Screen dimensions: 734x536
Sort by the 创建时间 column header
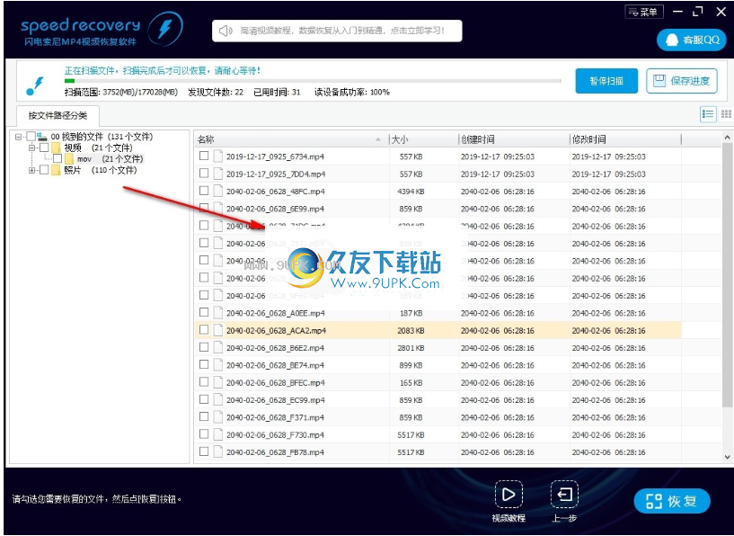pyautogui.click(x=514, y=139)
